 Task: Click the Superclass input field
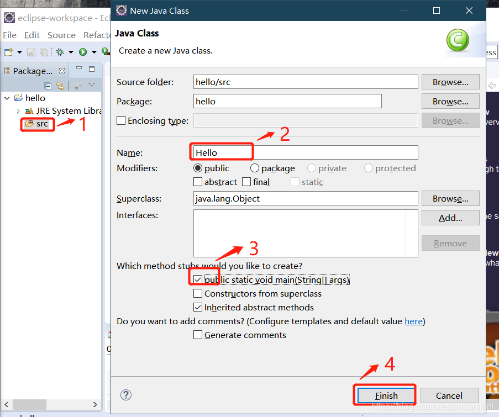coord(306,198)
